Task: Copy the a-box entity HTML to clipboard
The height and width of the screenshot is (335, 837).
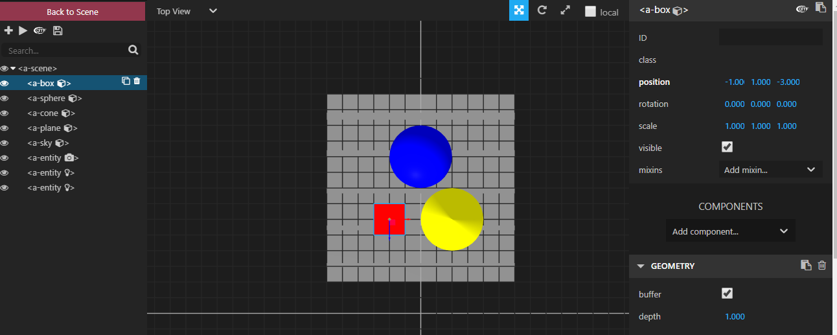Action: pyautogui.click(x=820, y=8)
